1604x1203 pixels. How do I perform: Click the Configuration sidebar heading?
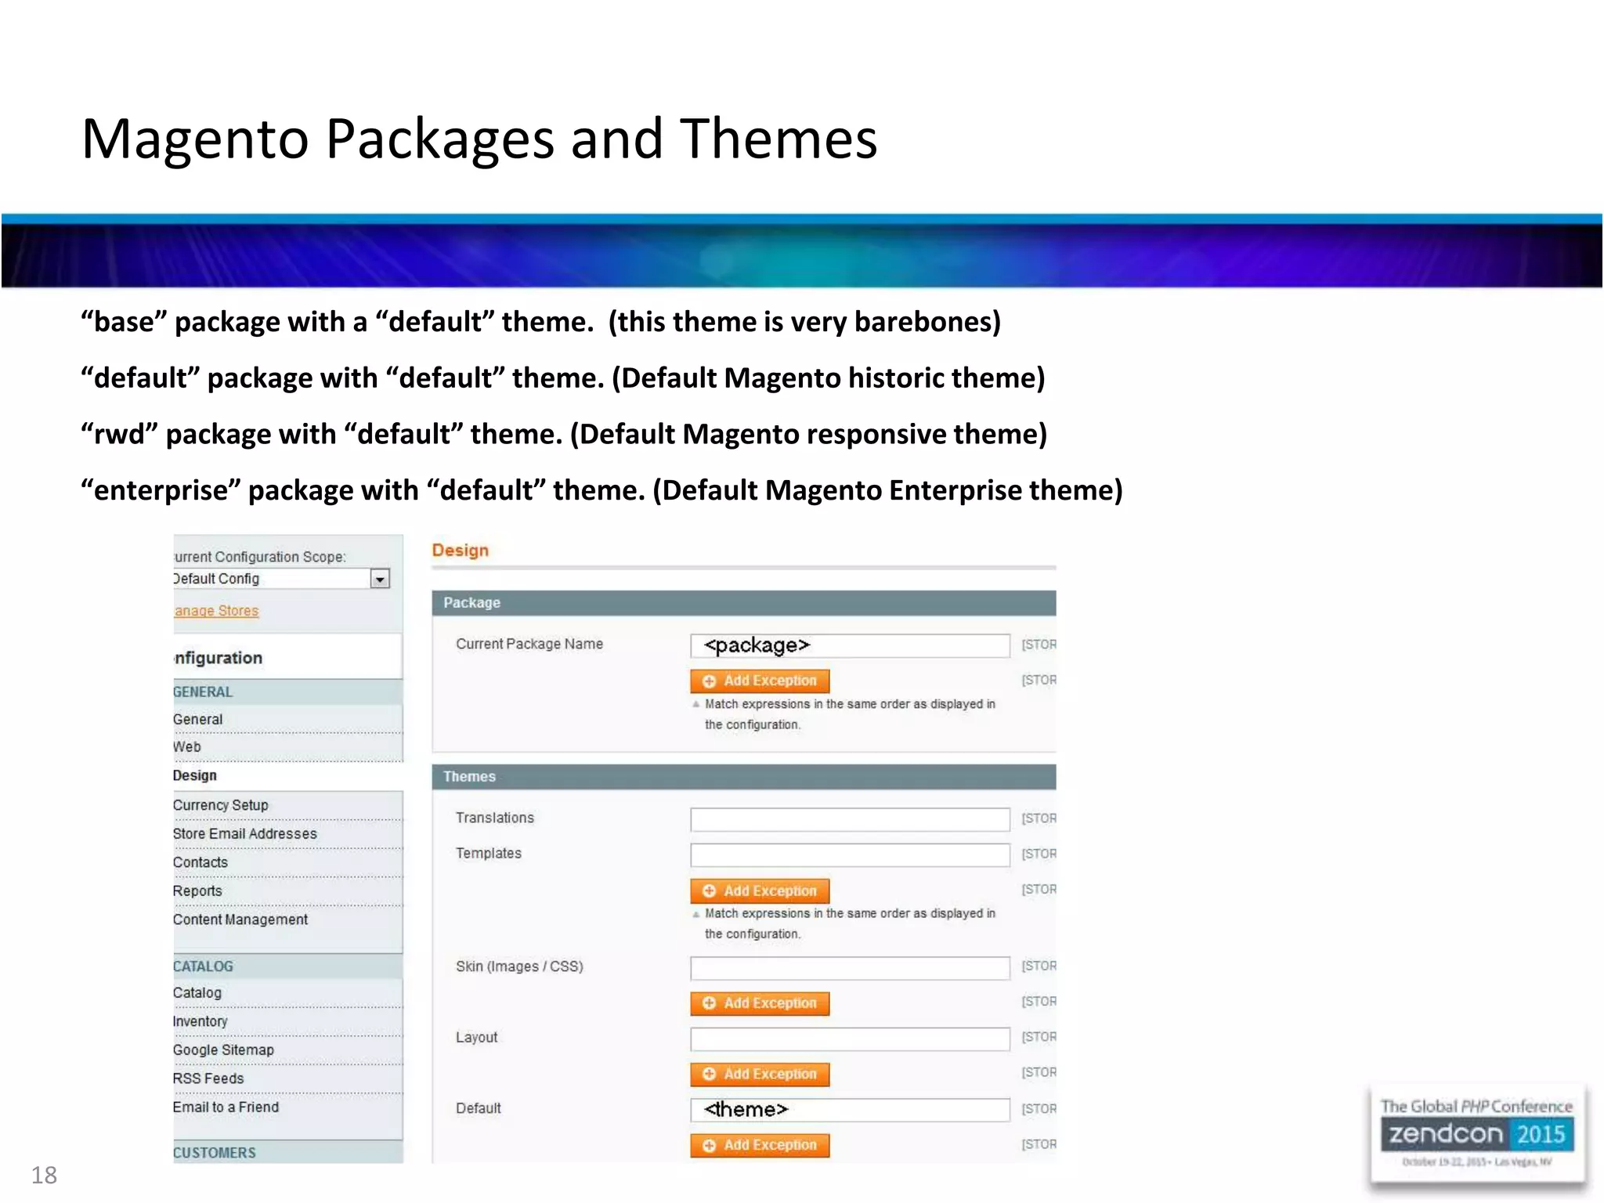(218, 658)
